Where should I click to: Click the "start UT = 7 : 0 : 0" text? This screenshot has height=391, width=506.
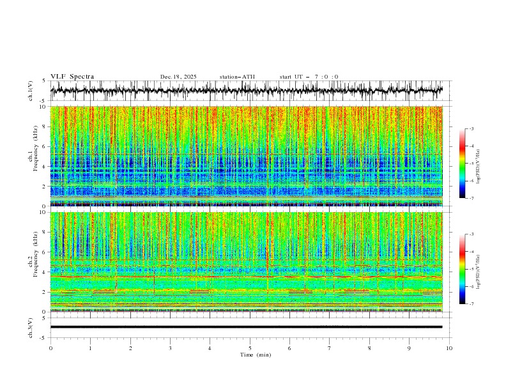[x=309, y=77]
